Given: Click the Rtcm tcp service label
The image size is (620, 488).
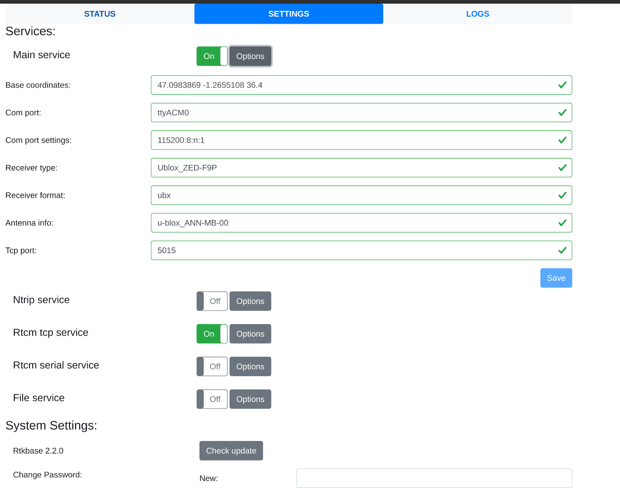Looking at the screenshot, I should click(51, 333).
